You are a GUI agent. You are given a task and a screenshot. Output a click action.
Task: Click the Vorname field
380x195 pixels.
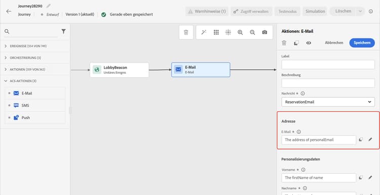point(319,178)
